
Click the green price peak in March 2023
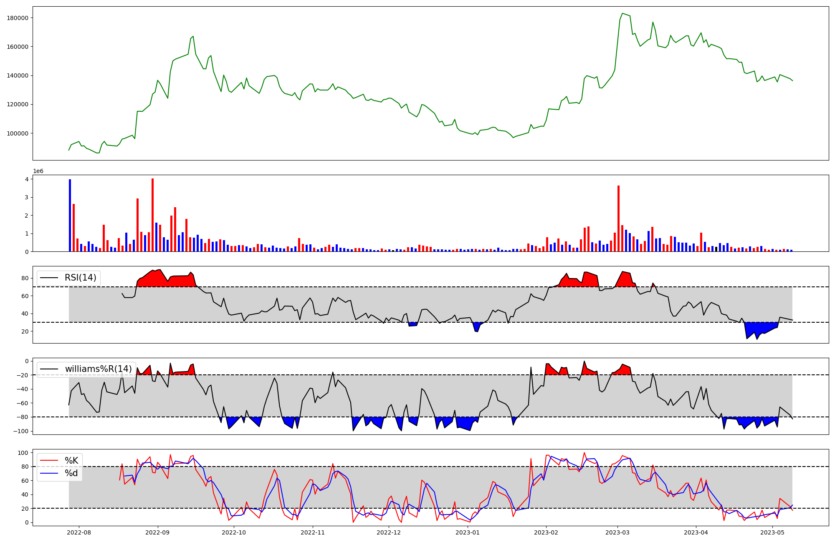622,14
